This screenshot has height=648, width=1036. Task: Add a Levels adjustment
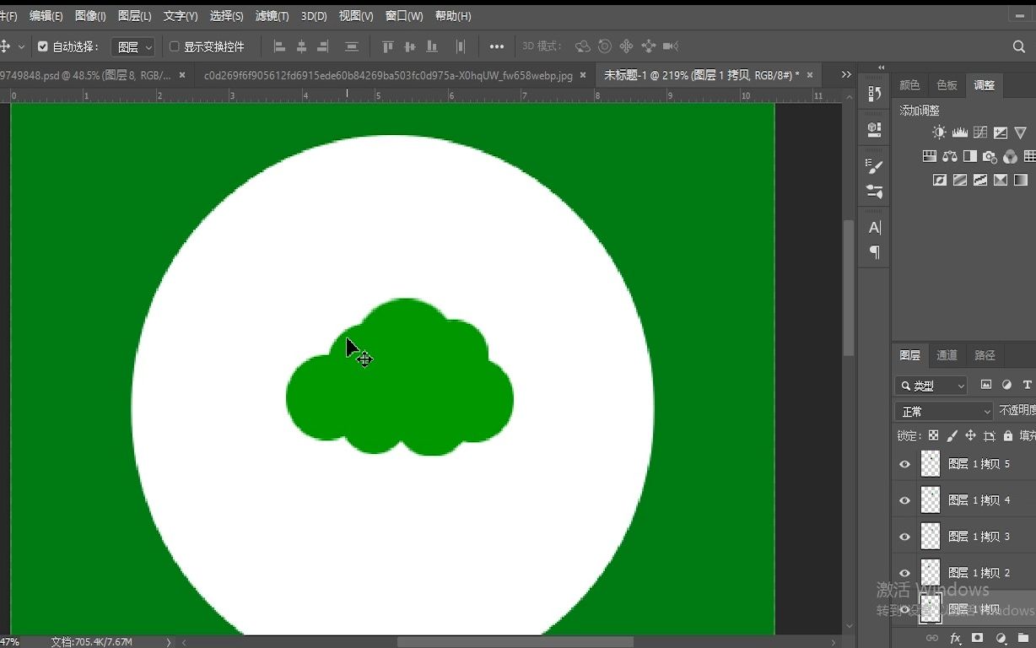pos(959,132)
